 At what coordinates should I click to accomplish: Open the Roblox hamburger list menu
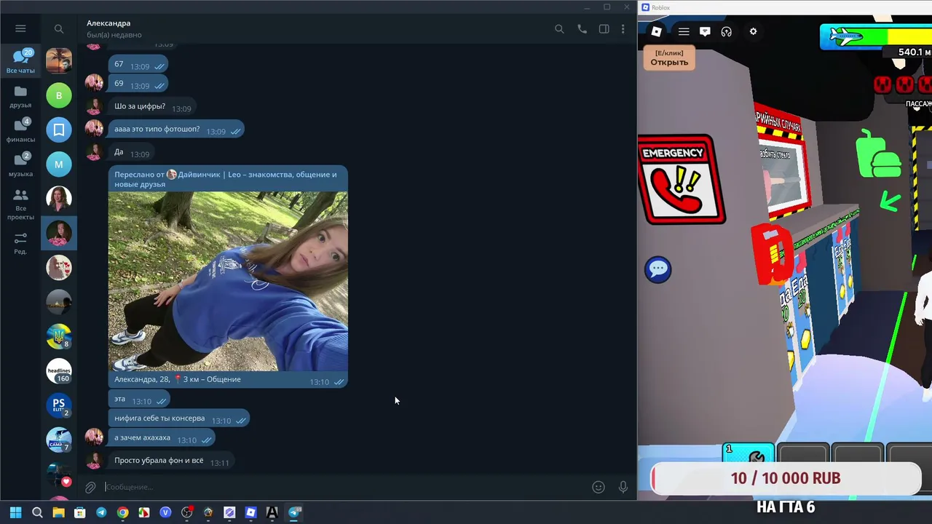pyautogui.click(x=684, y=31)
